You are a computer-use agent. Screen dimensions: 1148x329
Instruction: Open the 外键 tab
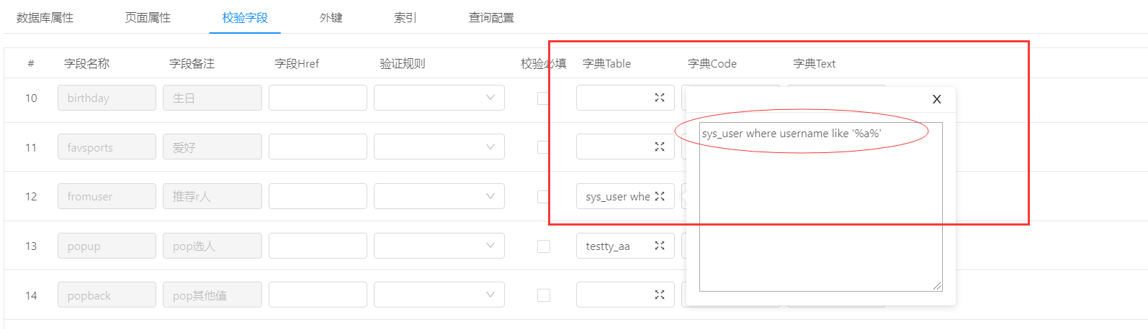click(x=331, y=17)
